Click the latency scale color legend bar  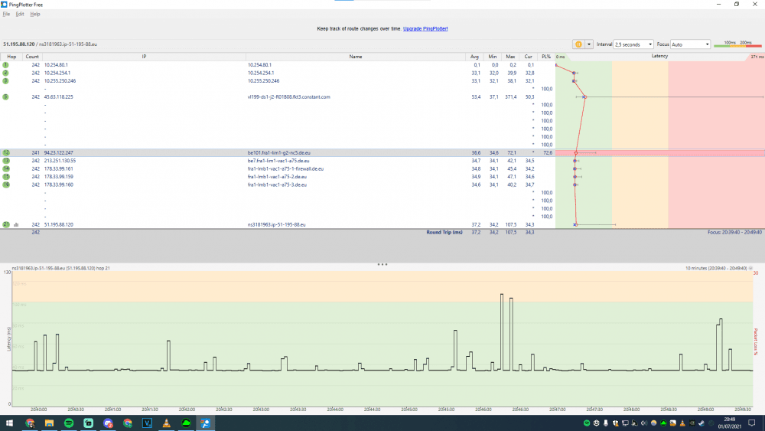737,47
